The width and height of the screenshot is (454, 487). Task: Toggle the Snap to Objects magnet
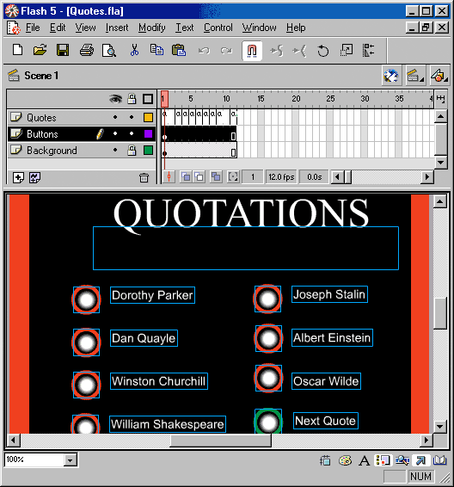click(x=252, y=51)
